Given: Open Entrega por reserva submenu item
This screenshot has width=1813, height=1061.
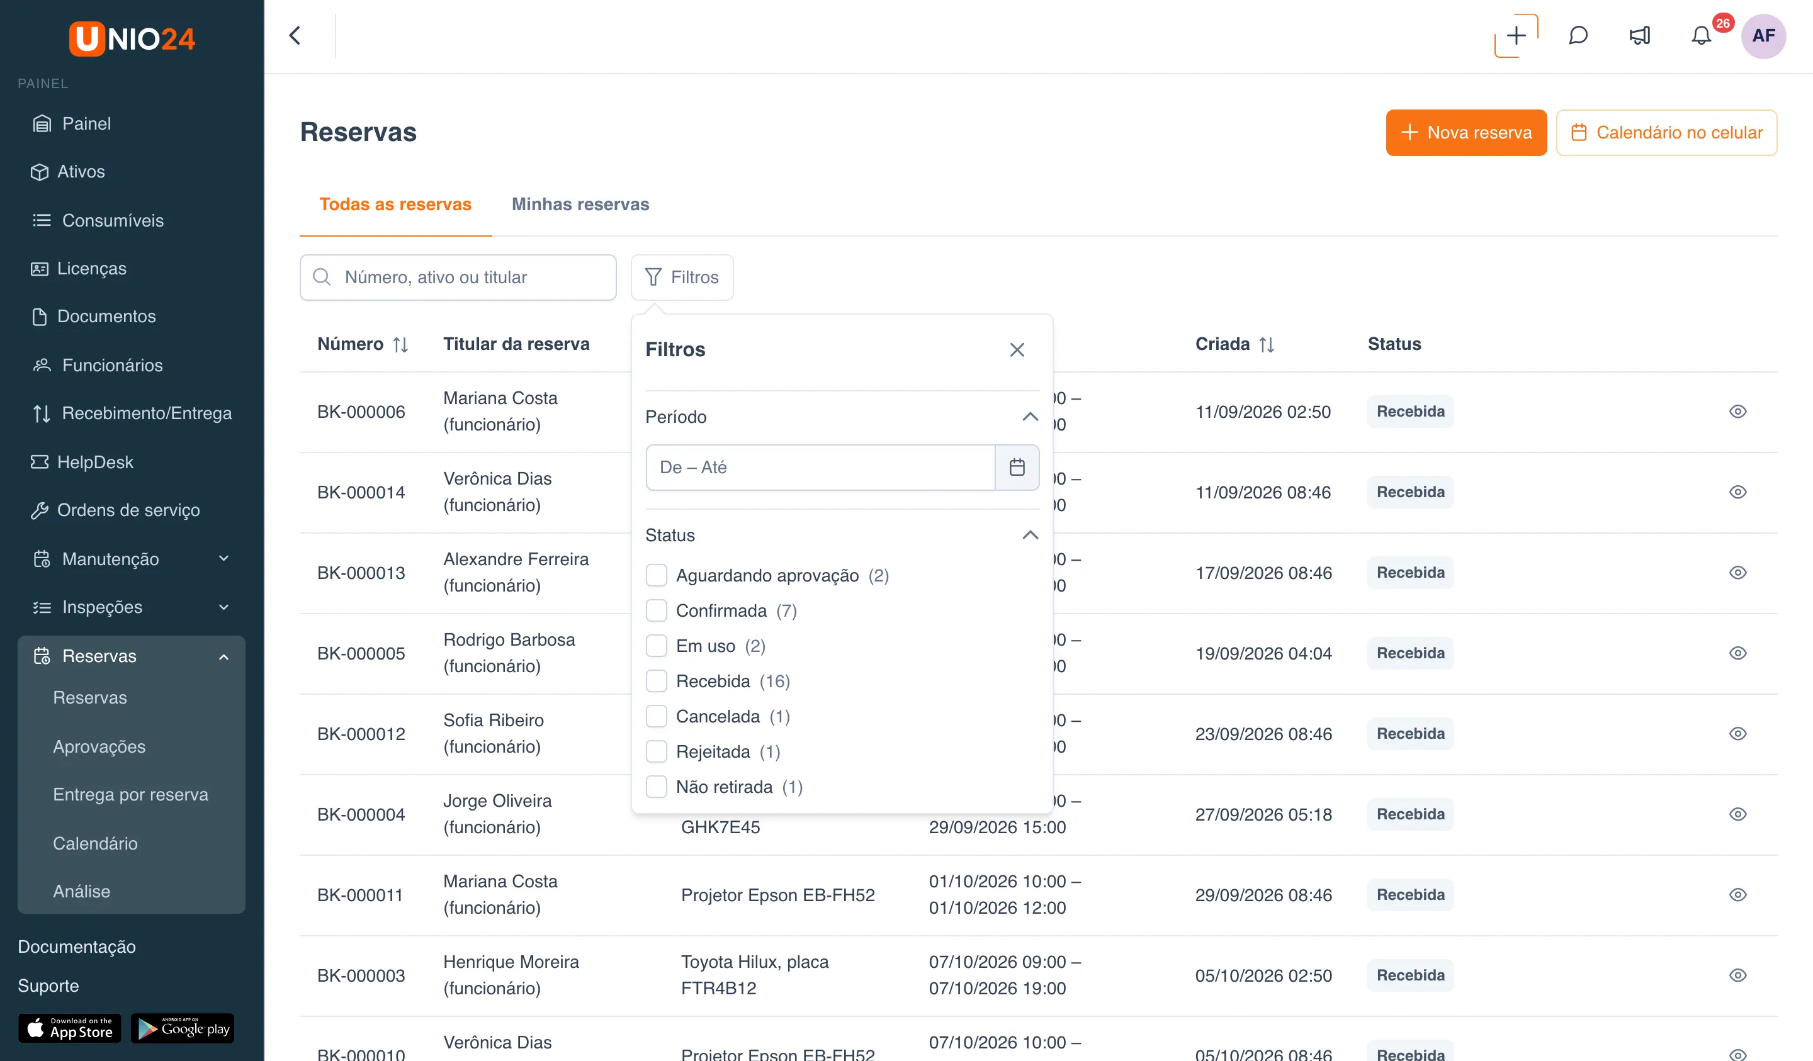Looking at the screenshot, I should (x=130, y=795).
